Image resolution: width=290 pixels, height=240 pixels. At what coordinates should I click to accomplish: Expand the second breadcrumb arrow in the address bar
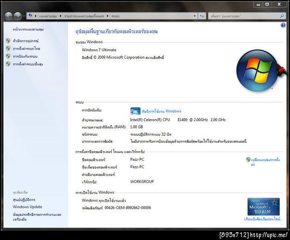[60, 16]
